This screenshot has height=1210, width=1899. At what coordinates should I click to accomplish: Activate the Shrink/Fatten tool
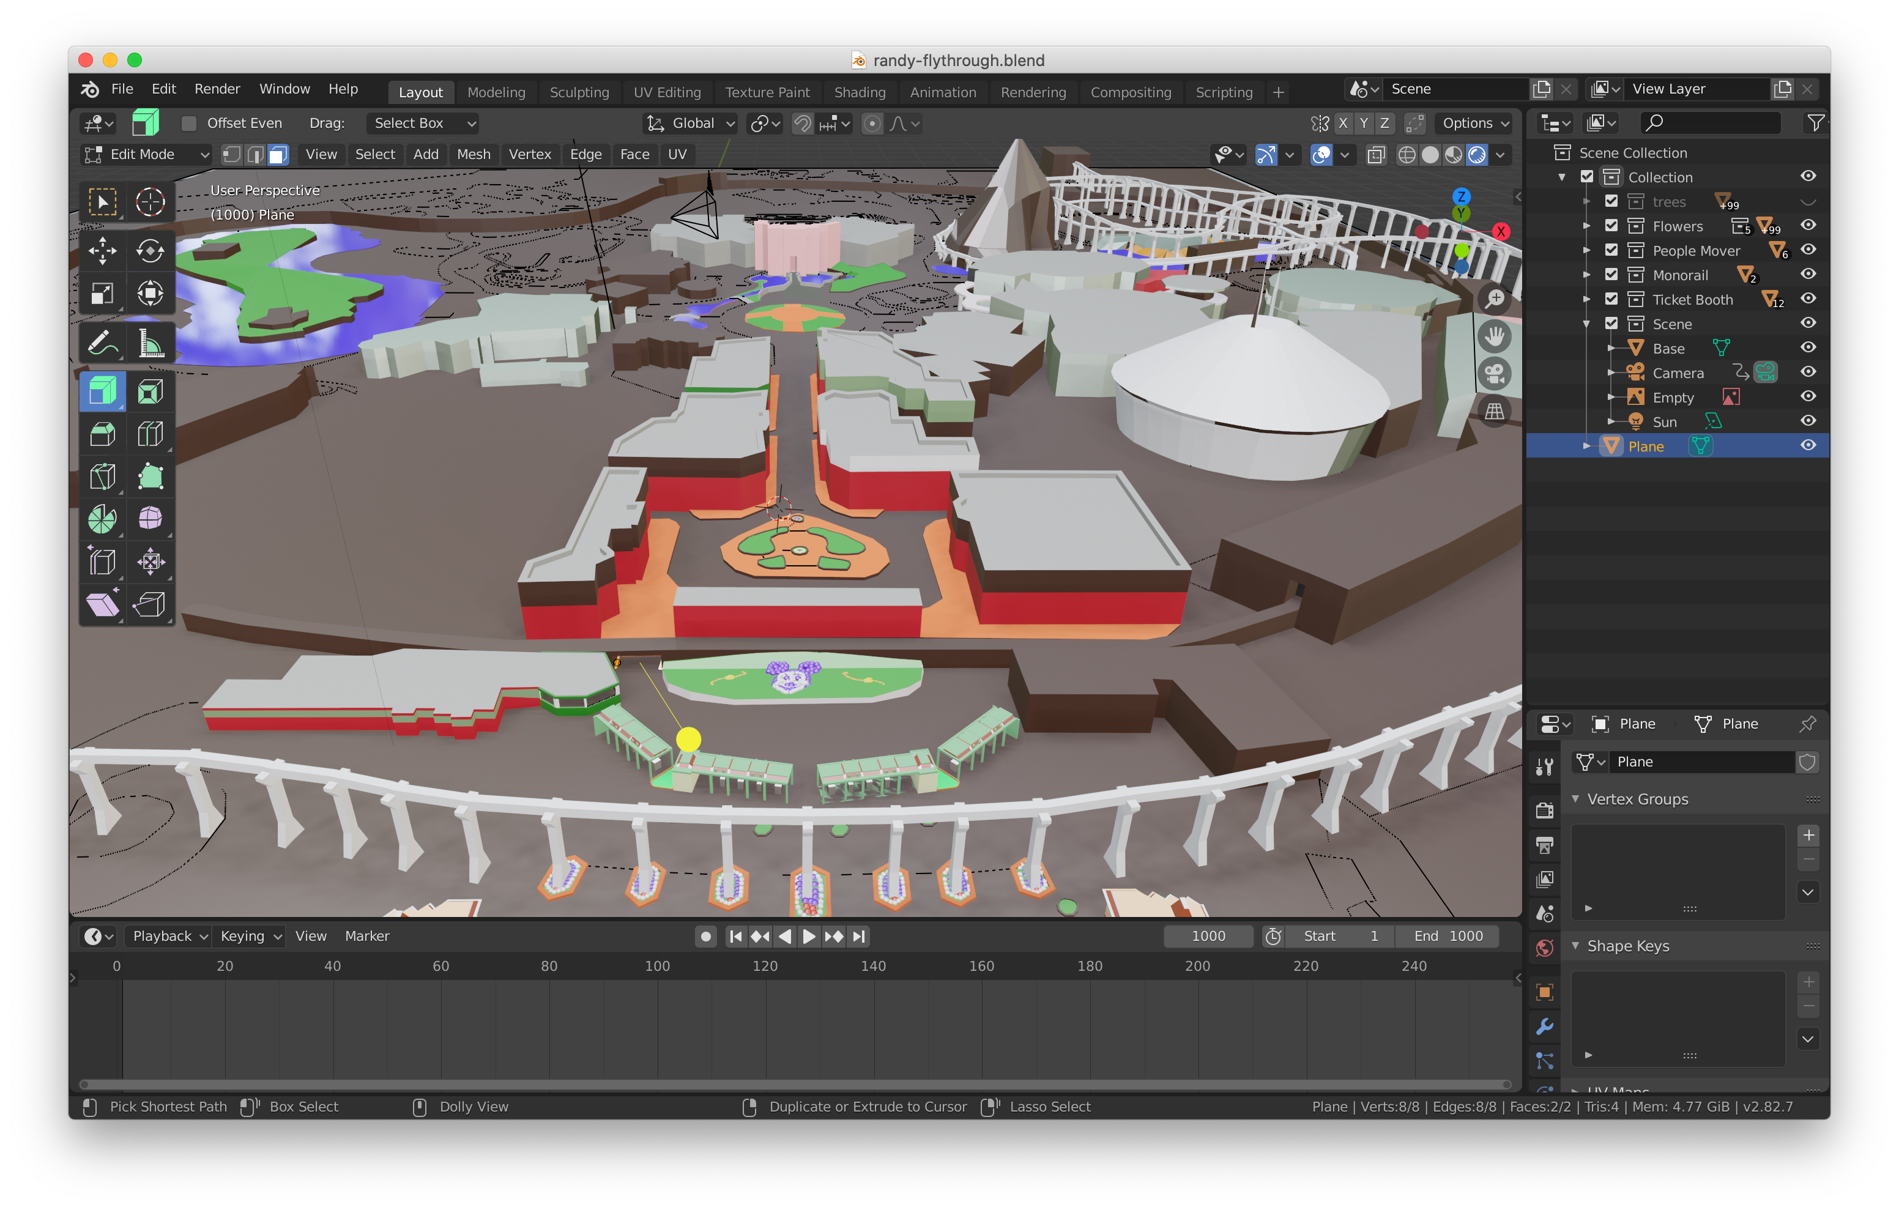pos(150,562)
